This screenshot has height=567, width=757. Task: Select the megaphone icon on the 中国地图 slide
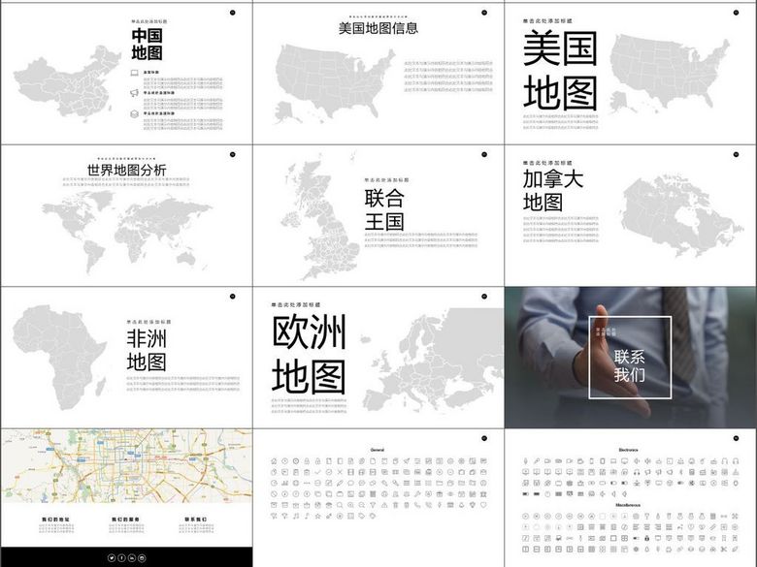(x=134, y=93)
